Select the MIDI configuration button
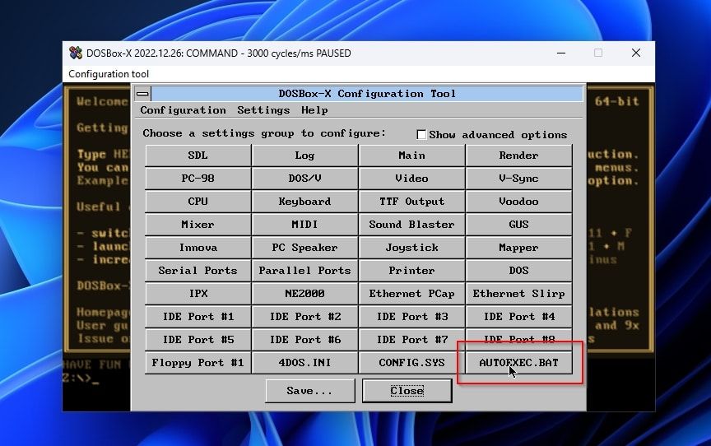 point(304,225)
